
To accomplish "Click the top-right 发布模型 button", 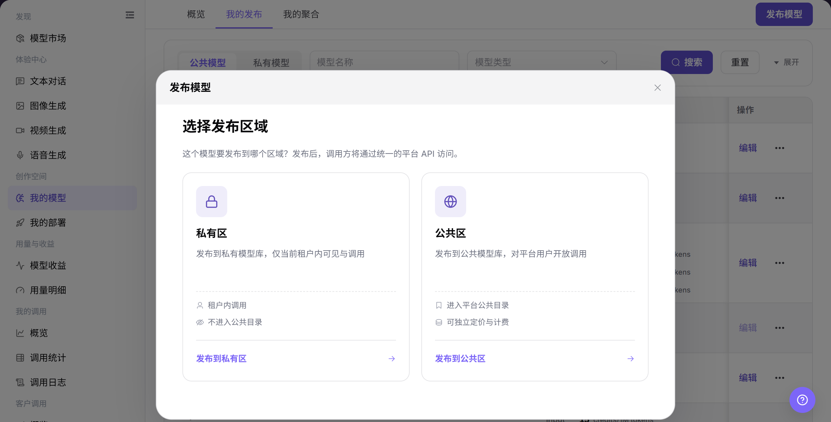I will [x=784, y=14].
